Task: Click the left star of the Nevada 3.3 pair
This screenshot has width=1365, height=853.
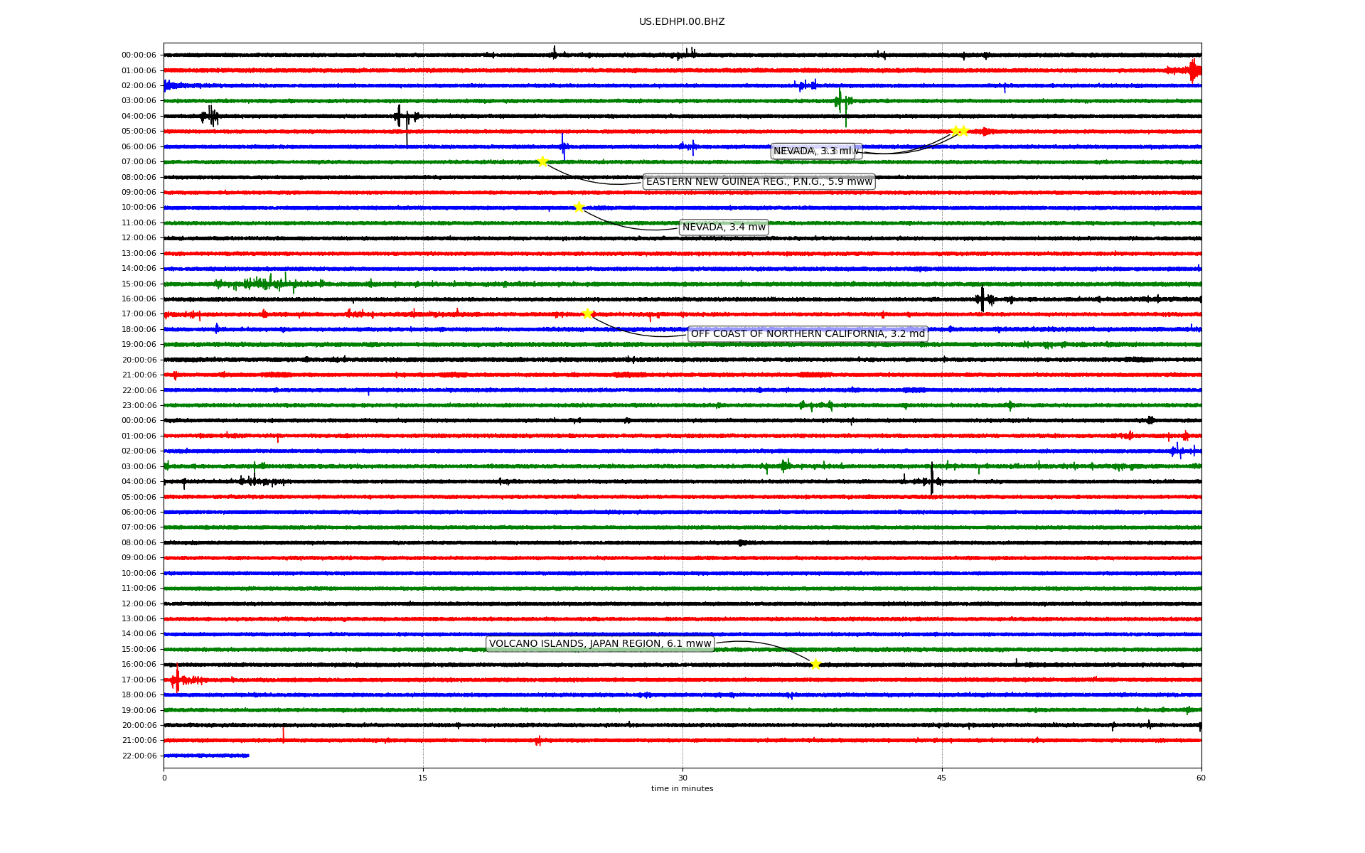Action: [x=955, y=131]
